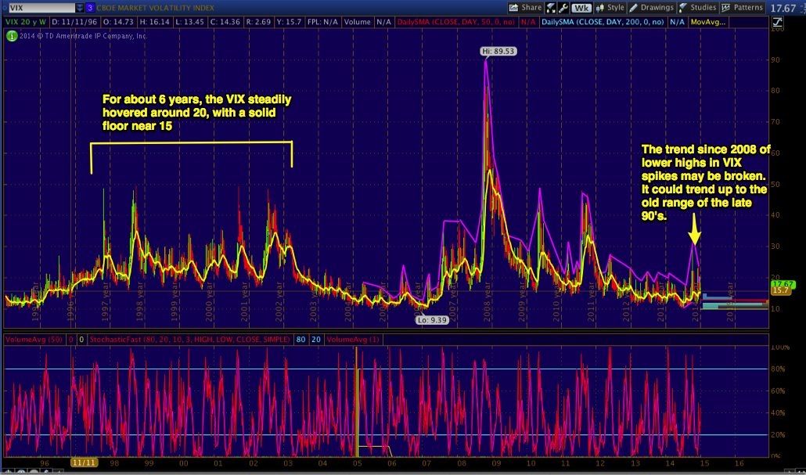Open the Studies menu
The width and height of the screenshot is (806, 475).
point(698,7)
